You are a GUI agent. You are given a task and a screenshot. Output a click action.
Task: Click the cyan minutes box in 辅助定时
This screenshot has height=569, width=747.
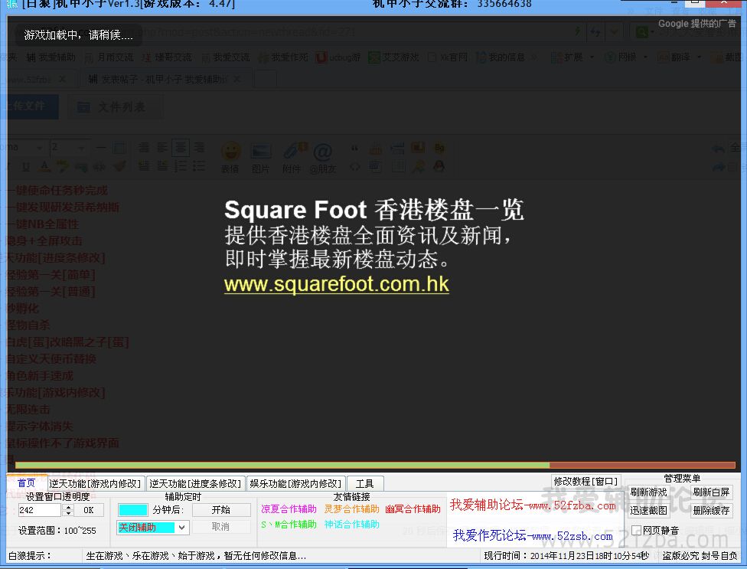133,510
